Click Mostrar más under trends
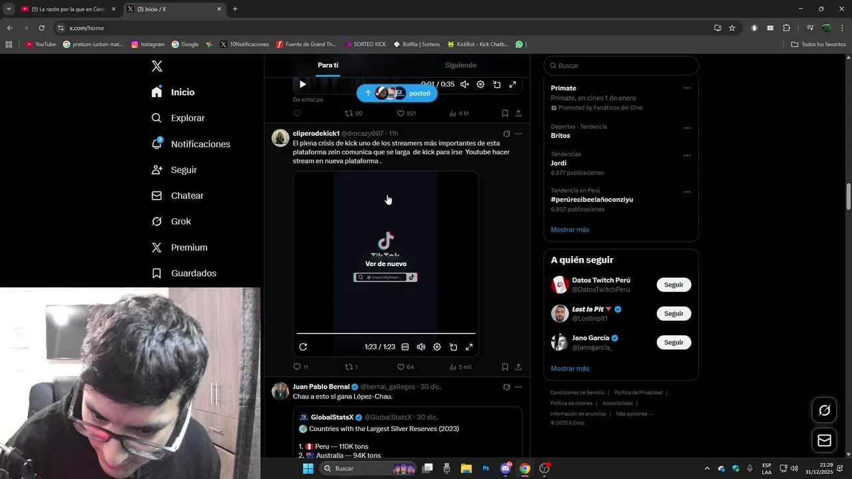Viewport: 852px width, 479px height. pos(570,230)
